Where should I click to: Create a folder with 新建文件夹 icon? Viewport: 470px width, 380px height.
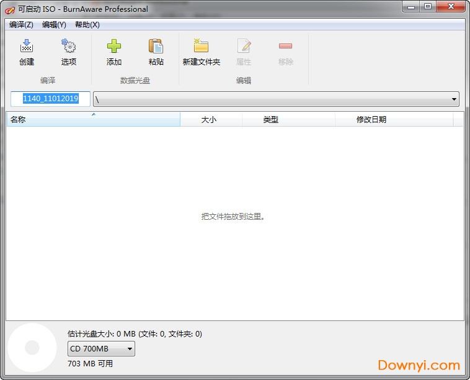201,47
